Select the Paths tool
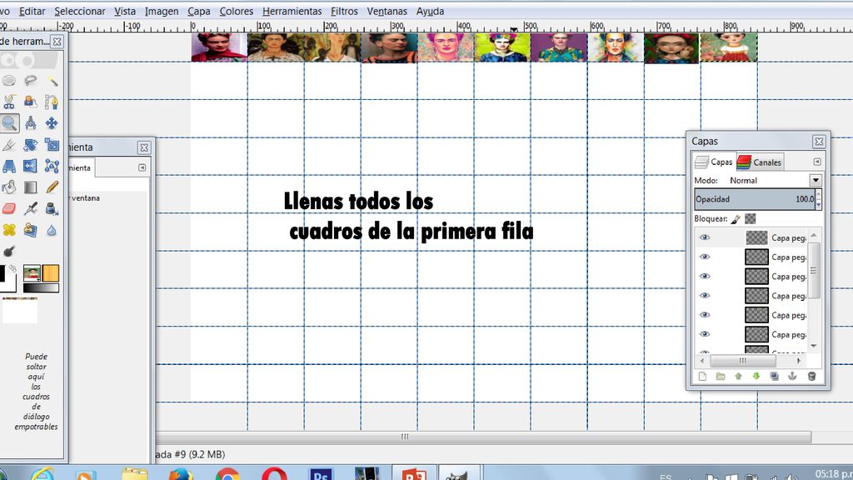853x480 pixels. (52, 102)
